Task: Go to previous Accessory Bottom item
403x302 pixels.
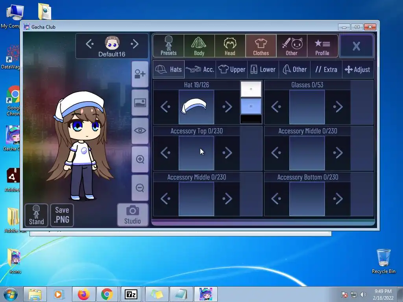Action: coord(277,199)
